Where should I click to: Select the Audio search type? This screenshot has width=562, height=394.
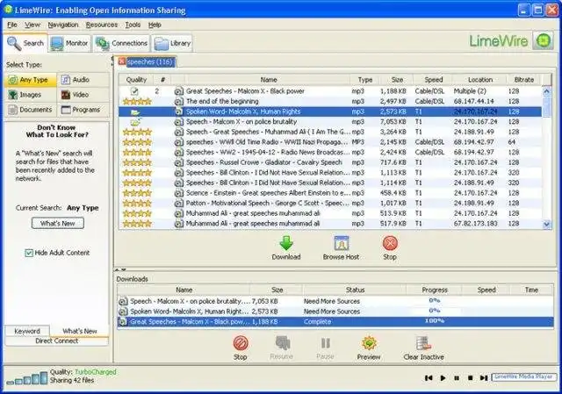point(83,80)
